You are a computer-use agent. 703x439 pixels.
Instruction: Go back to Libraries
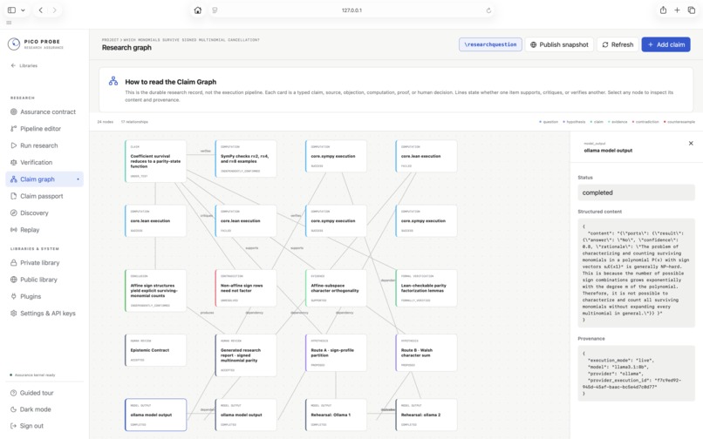(24, 65)
